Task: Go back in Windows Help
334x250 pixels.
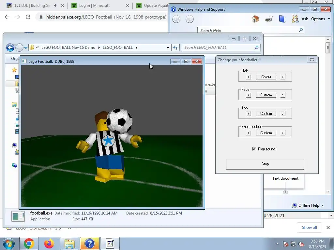Action: click(176, 19)
